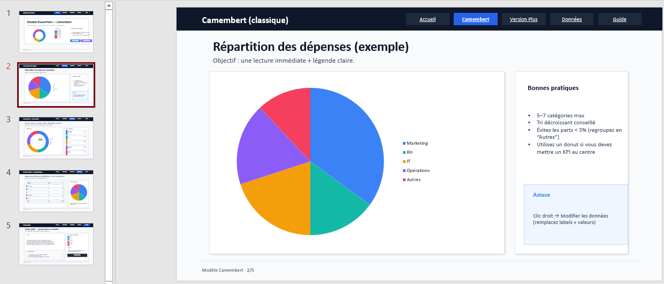Click the Accueil navigation button
Screen dimensions: 664x284
point(427,19)
